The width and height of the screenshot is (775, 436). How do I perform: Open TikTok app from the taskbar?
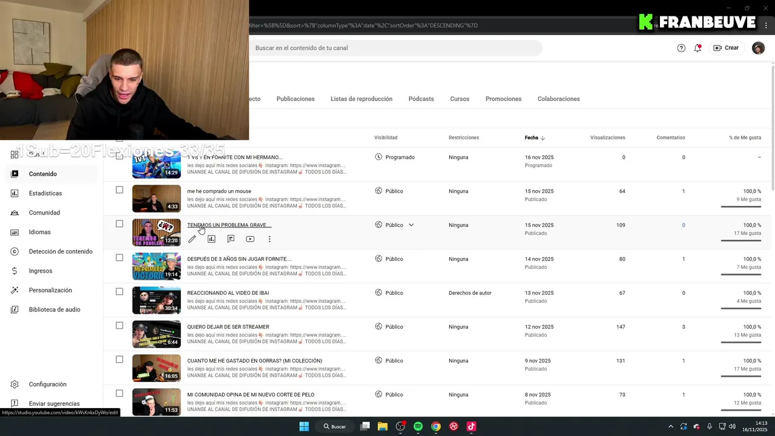[472, 426]
